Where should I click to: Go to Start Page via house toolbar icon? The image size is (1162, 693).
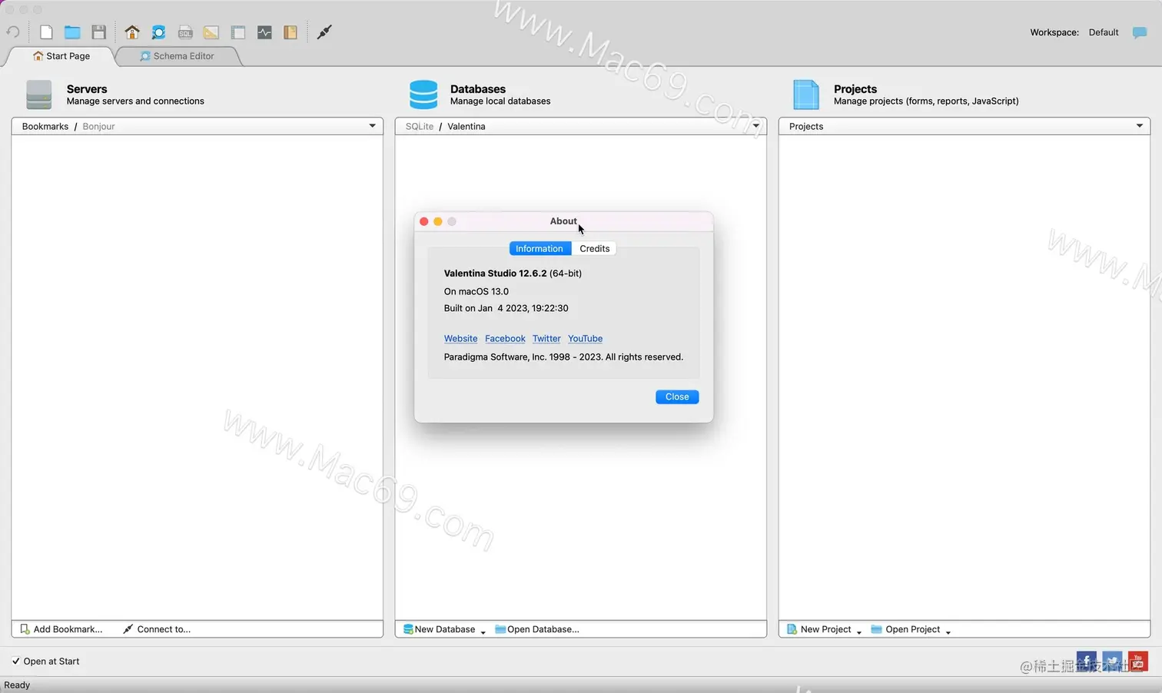coord(132,32)
